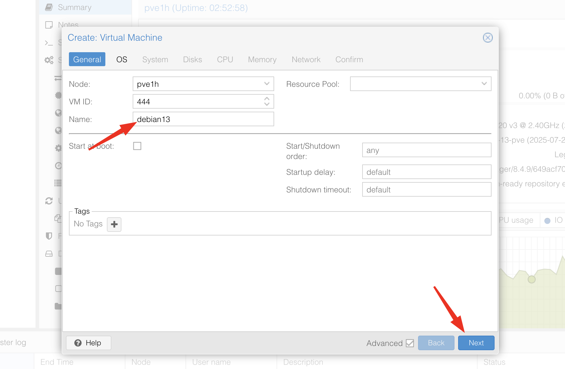The width and height of the screenshot is (565, 369).
Task: Click the VM ID spinner arrows
Action: pos(267,101)
